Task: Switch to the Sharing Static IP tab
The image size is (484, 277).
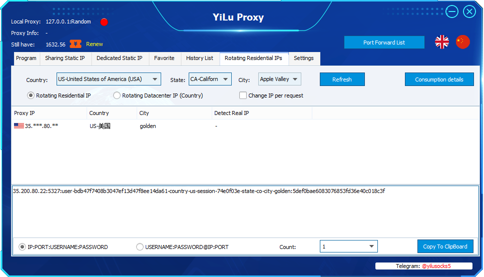Action: pyautogui.click(x=65, y=58)
